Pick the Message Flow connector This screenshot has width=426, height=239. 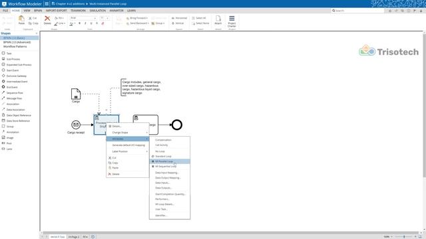(x=12, y=98)
